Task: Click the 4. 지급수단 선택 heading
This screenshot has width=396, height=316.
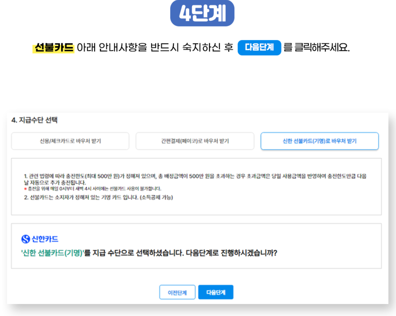Action: point(34,120)
